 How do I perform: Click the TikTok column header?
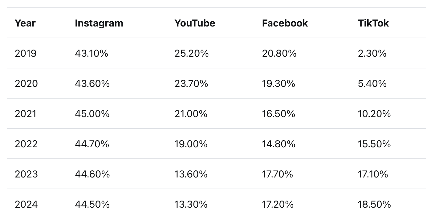pyautogui.click(x=373, y=23)
